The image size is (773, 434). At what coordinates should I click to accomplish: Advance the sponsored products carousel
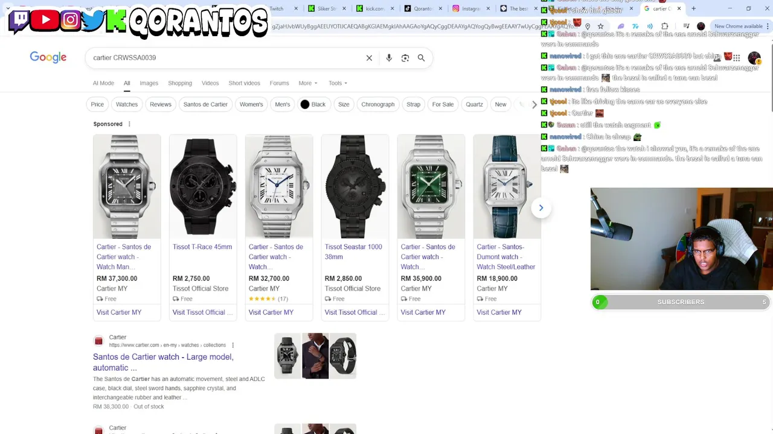pyautogui.click(x=541, y=208)
